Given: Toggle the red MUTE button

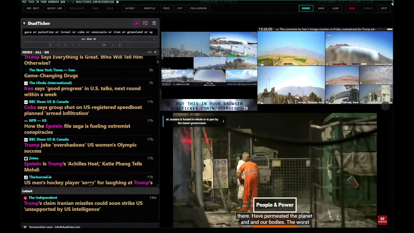Looking at the screenshot, I should tap(352, 8).
